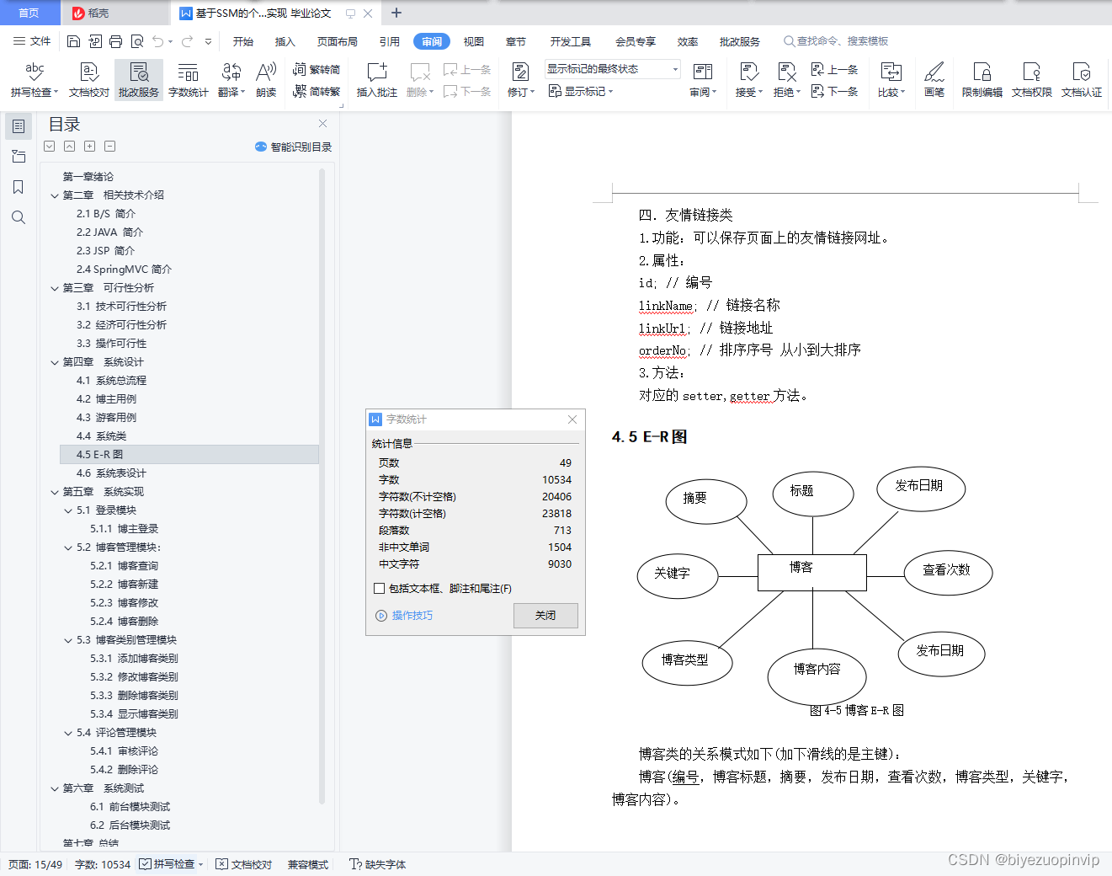
Task: Click 上一条 previous change button
Action: 835,70
